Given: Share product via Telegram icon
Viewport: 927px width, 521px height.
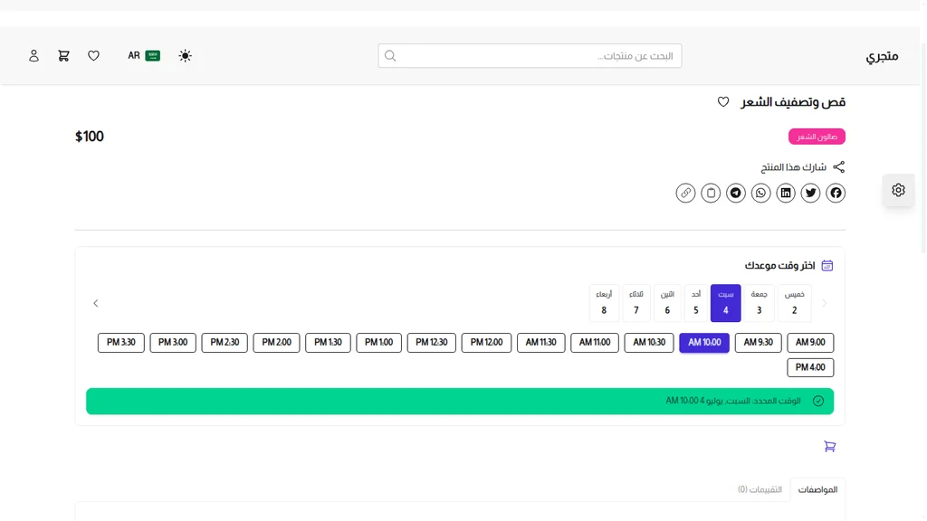Looking at the screenshot, I should 736,193.
